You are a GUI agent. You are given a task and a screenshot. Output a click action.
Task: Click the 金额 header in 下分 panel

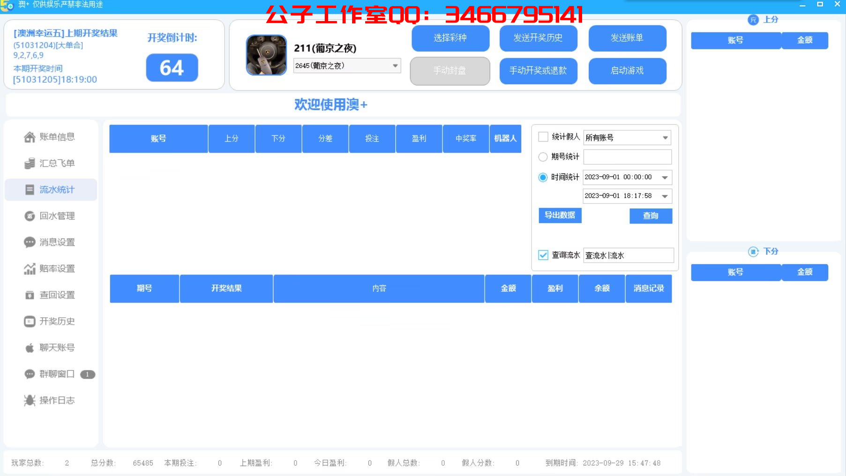[x=805, y=272]
